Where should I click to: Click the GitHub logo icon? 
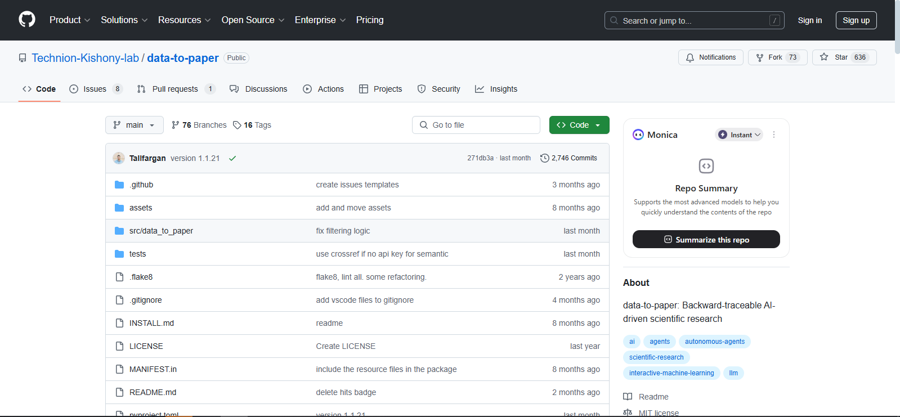pyautogui.click(x=27, y=20)
